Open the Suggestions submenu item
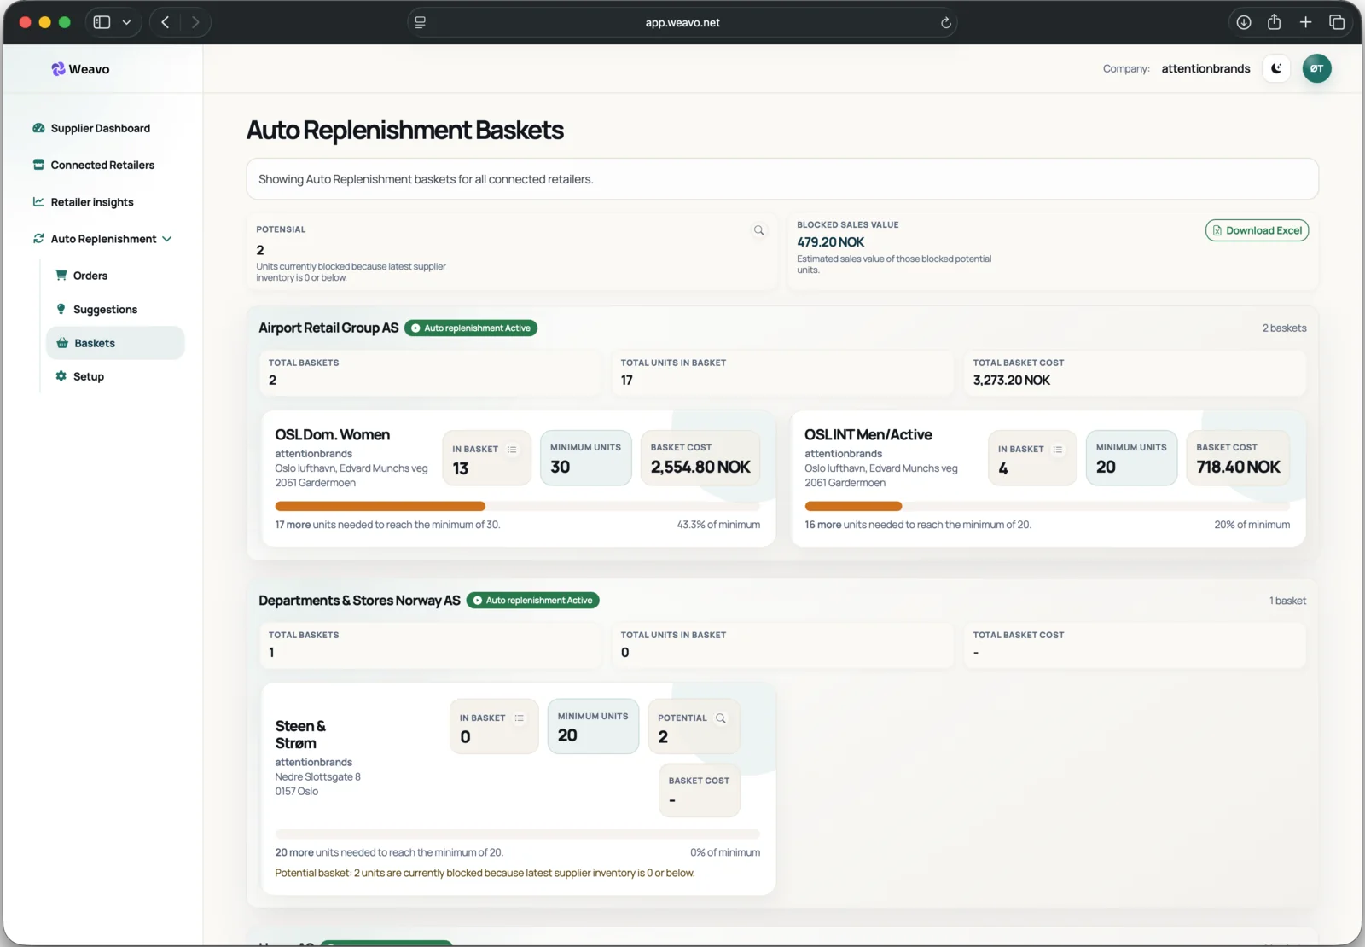 [x=105, y=310]
